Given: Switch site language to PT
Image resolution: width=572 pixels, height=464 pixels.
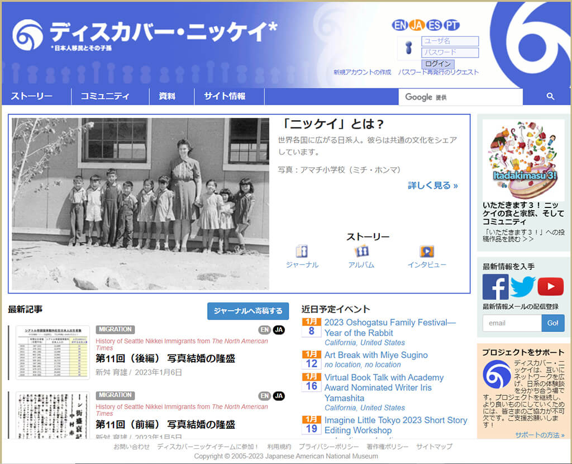Looking at the screenshot, I should [x=452, y=25].
